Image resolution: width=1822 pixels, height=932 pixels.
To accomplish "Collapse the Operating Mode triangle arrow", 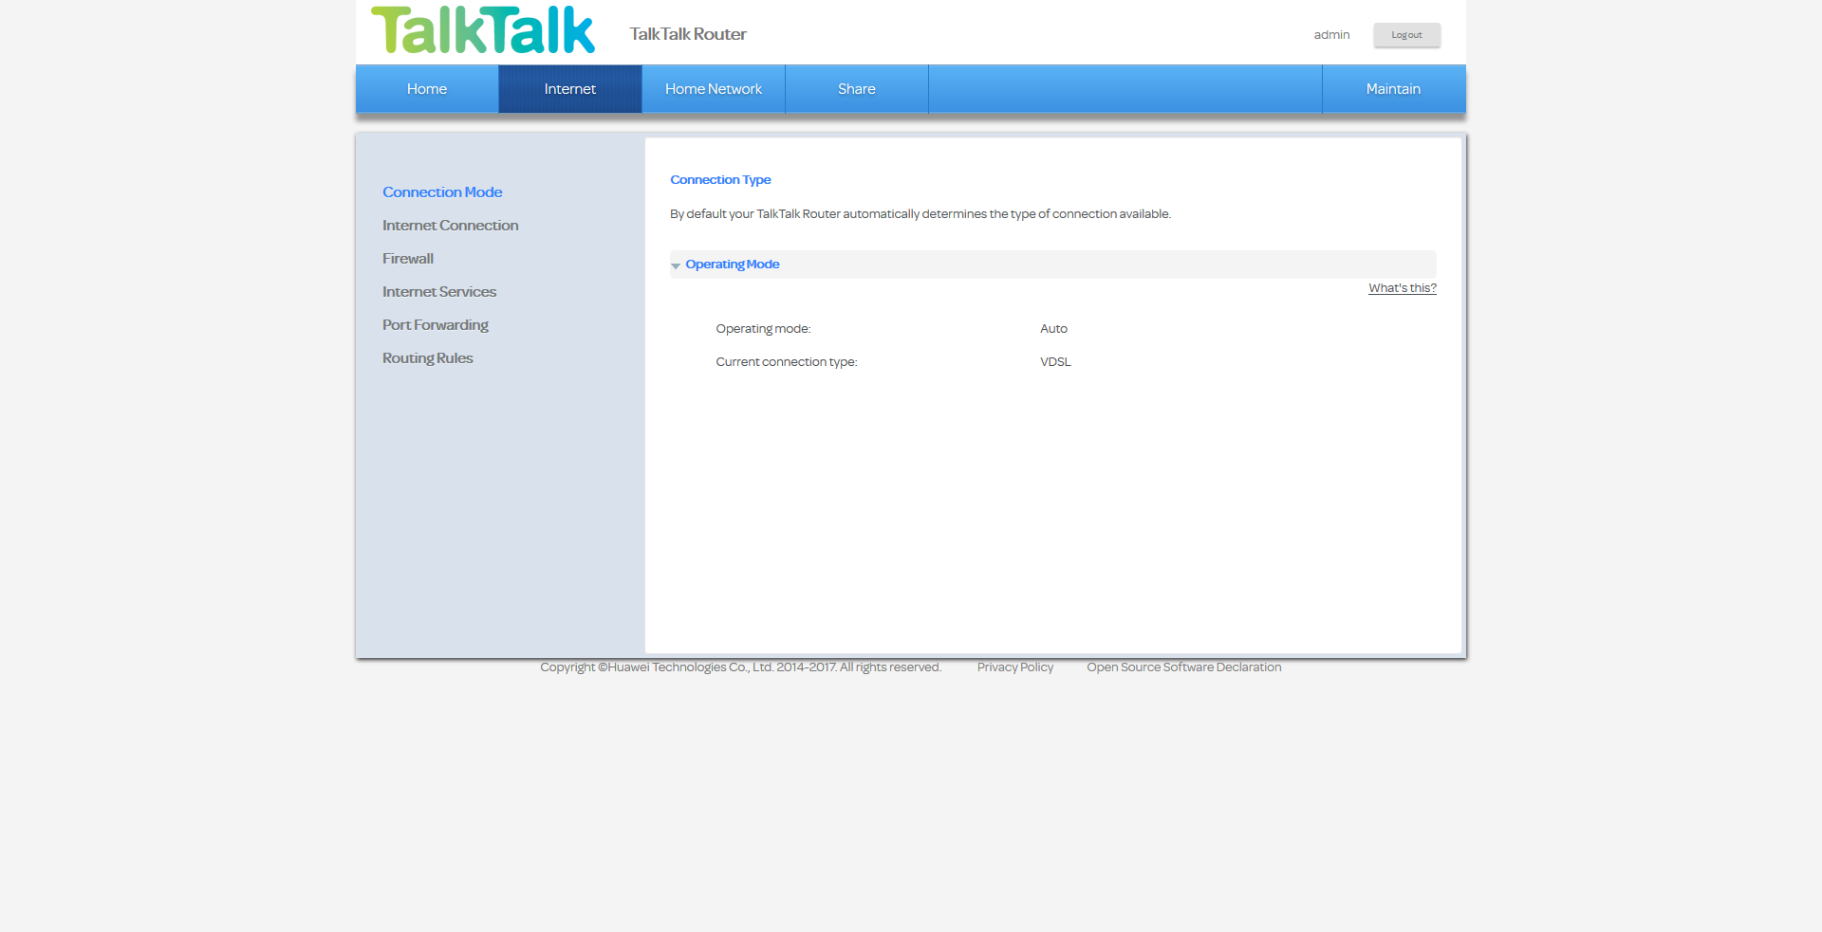I will click(676, 265).
